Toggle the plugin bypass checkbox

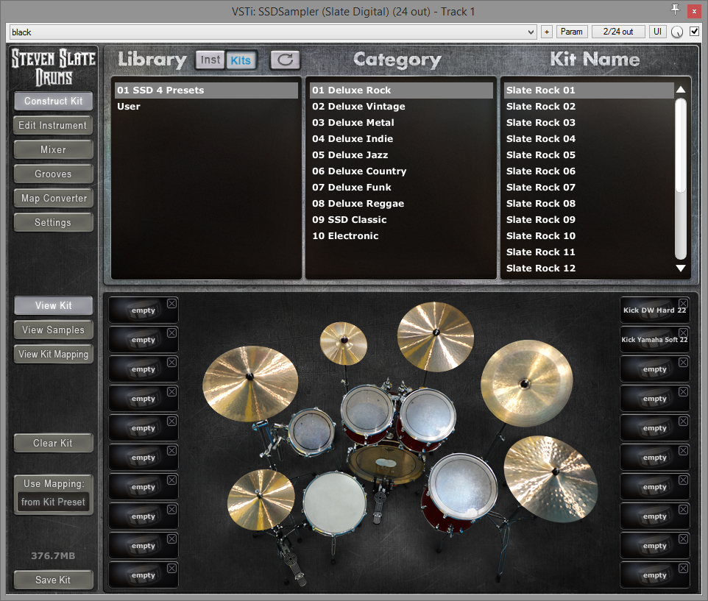click(694, 32)
